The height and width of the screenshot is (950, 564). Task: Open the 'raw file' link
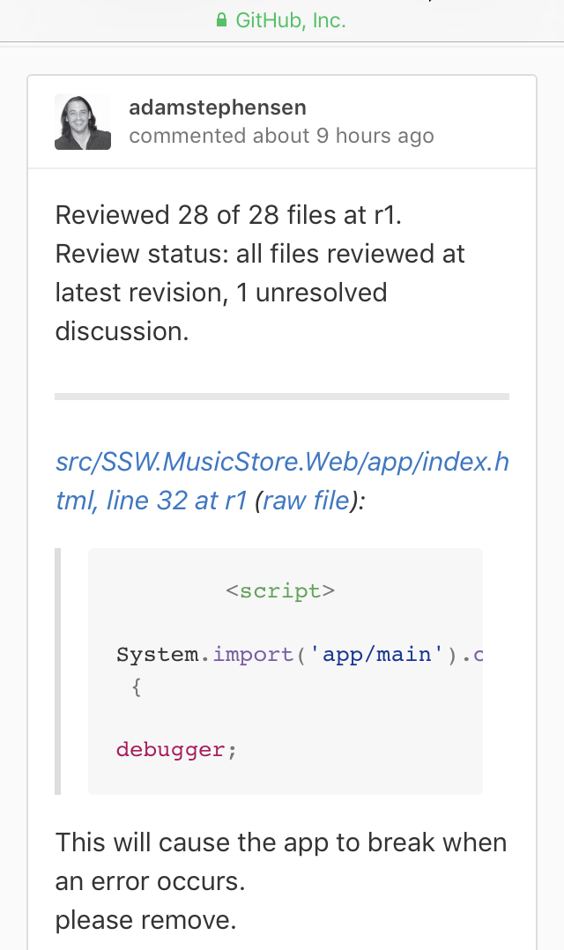coord(306,501)
